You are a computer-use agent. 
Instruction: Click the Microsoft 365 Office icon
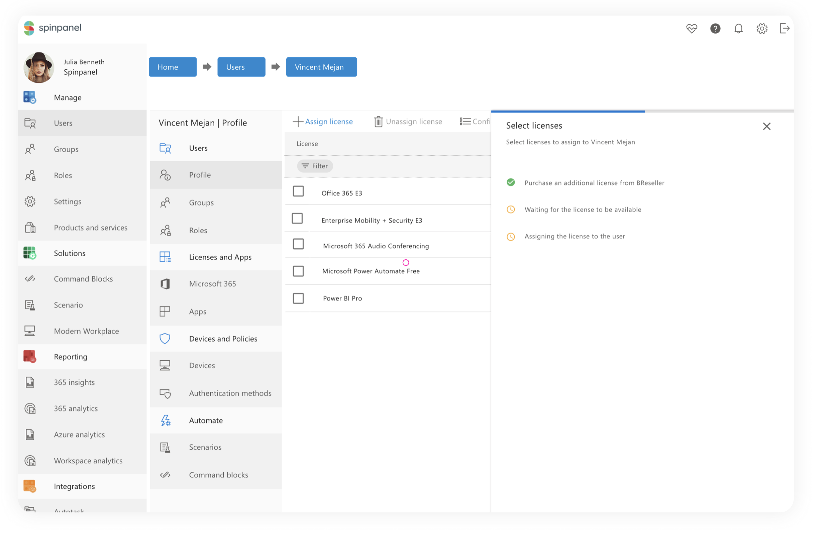165,283
